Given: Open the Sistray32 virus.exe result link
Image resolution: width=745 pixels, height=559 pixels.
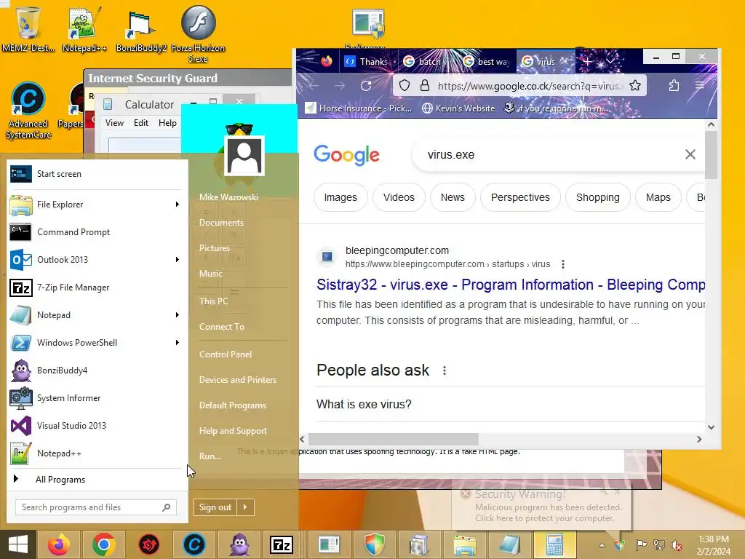Looking at the screenshot, I should 511,285.
